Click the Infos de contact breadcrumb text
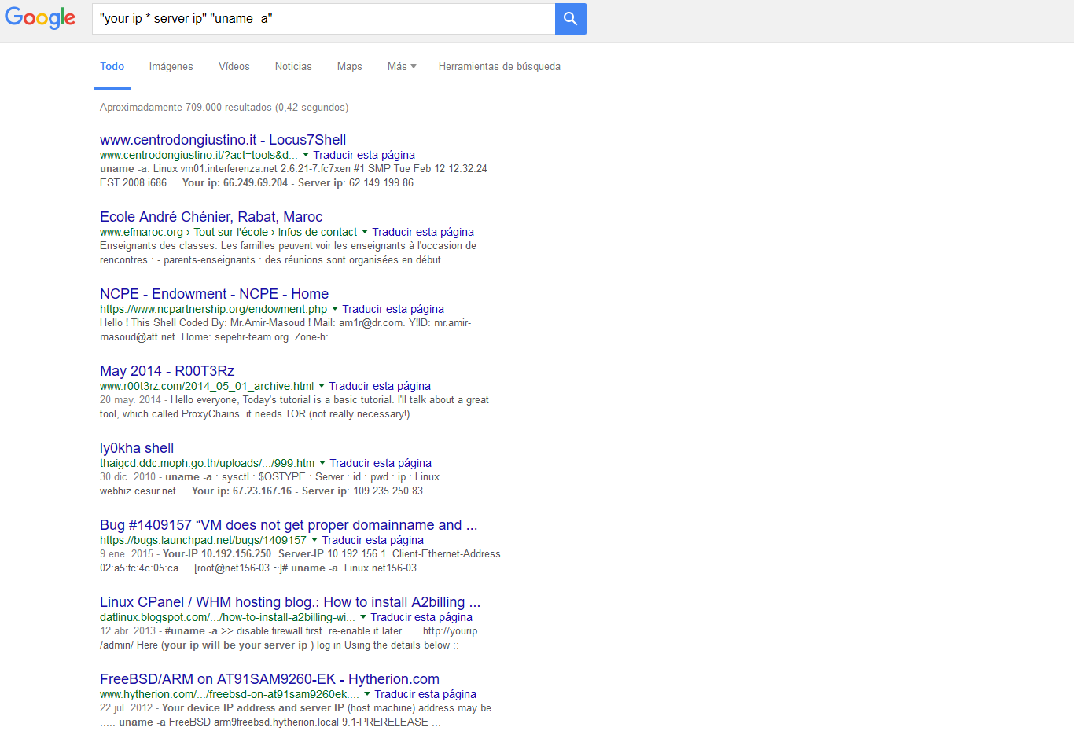This screenshot has height=735, width=1074. tap(318, 232)
